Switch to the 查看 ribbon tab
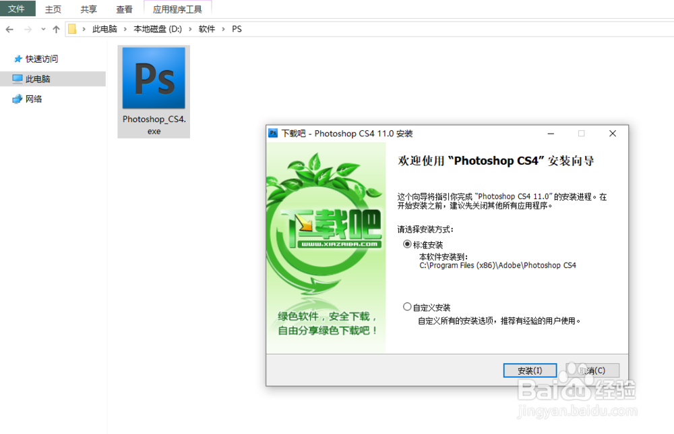The image size is (674, 434). 124,9
